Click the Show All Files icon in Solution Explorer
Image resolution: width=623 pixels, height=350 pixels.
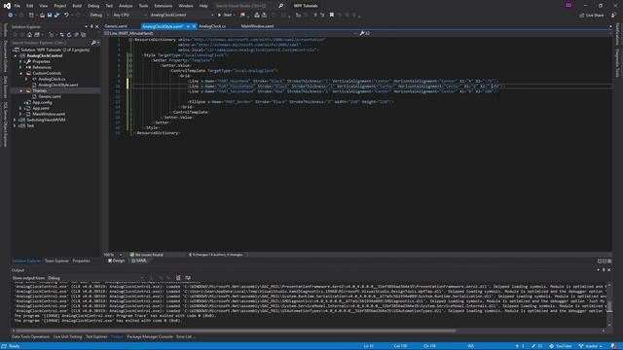(x=84, y=35)
